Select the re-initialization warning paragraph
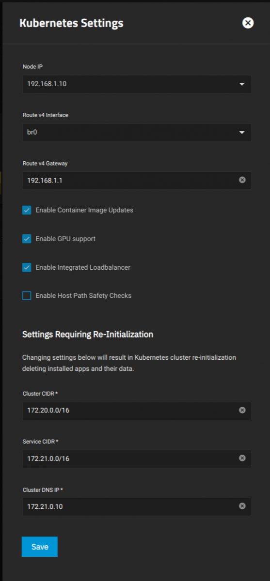The height and width of the screenshot is (581, 270). point(129,362)
